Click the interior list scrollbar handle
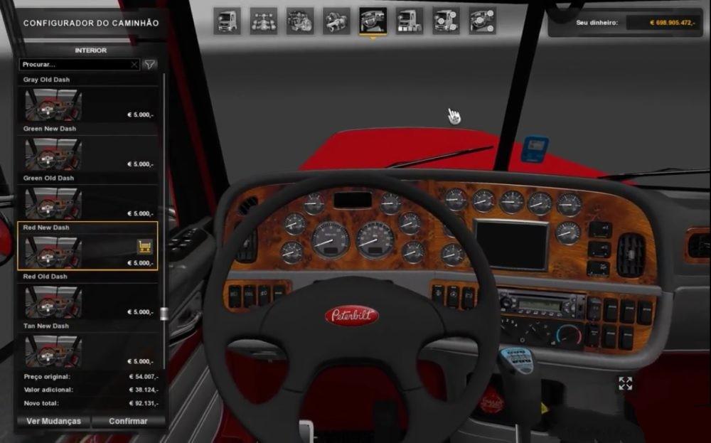711x443 pixels. pos(164,314)
